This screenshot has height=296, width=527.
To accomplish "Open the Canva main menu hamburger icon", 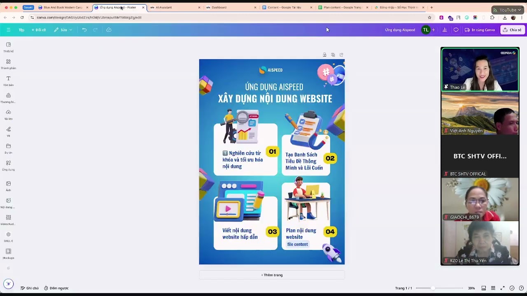I will [x=8, y=30].
